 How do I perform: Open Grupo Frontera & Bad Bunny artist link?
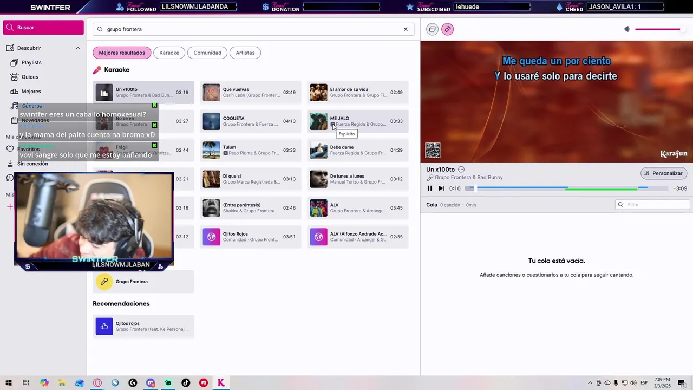tap(469, 178)
